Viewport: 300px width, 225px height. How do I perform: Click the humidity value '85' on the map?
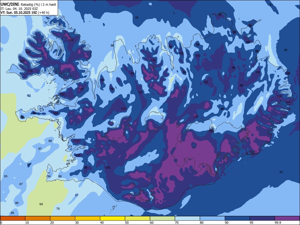[6, 176]
